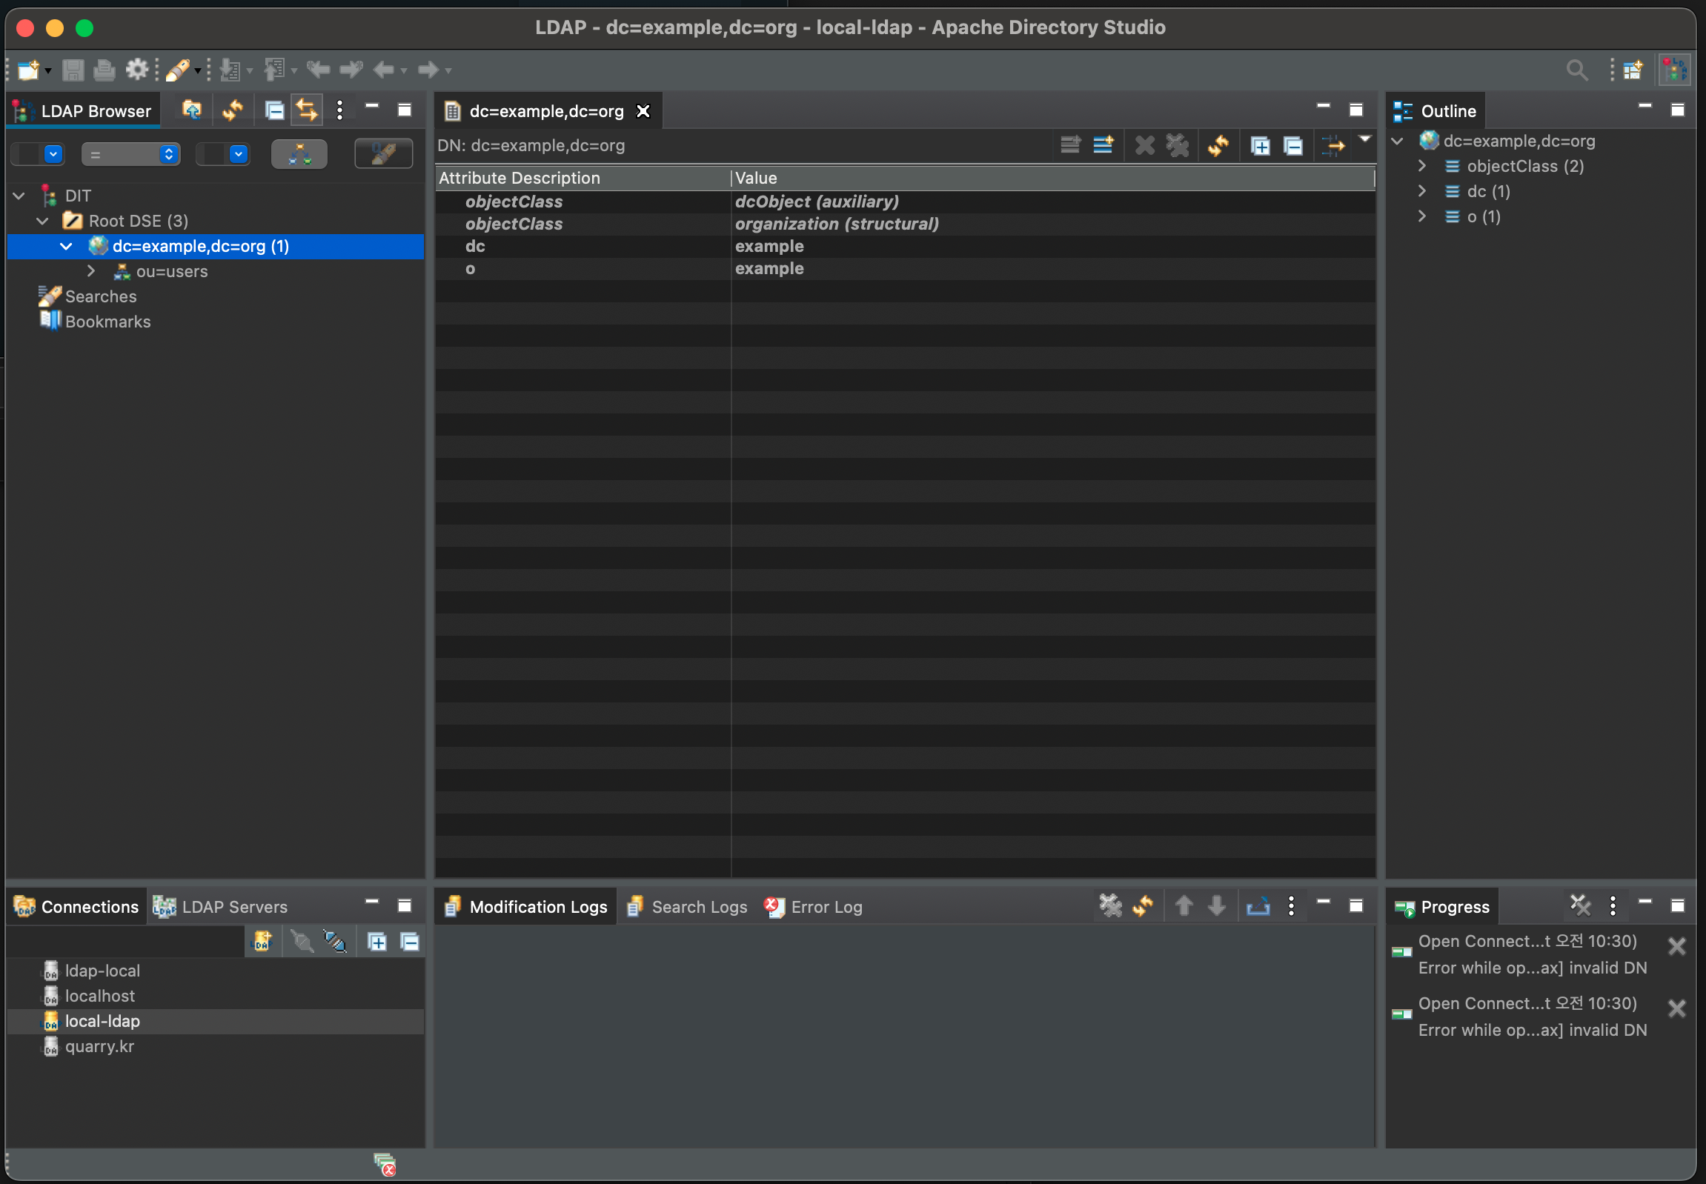The height and width of the screenshot is (1184, 1706).
Task: Toggle Show Quick Filter icon in editor toolbar
Action: coord(1332,145)
